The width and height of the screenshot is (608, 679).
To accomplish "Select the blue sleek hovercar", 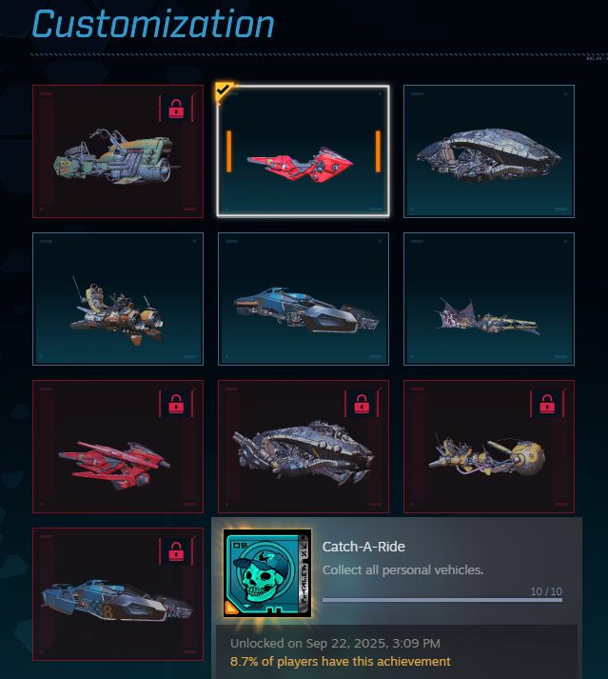I will [304, 299].
